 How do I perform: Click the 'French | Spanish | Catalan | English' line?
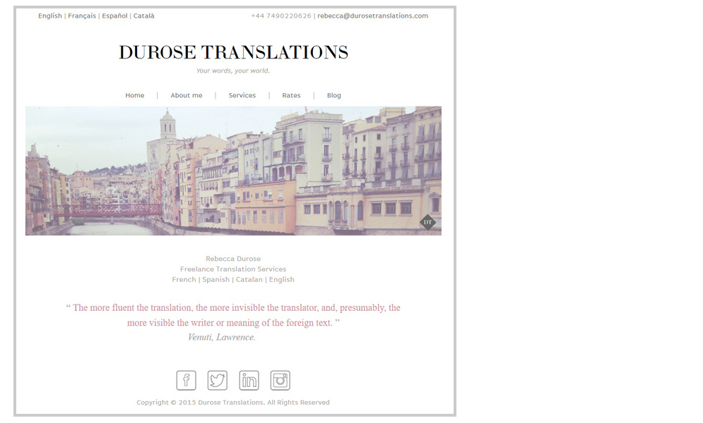tap(233, 279)
